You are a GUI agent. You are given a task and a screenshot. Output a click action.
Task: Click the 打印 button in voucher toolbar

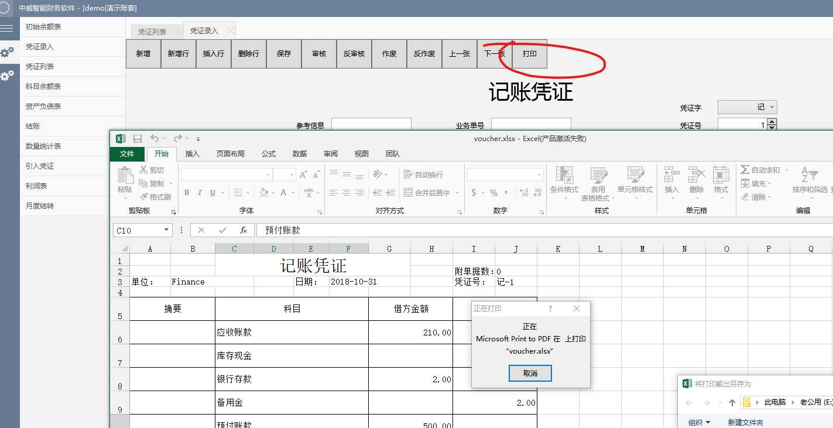coord(530,53)
